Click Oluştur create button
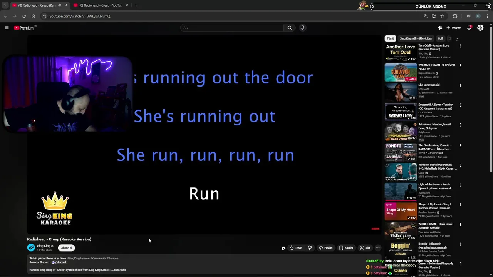Screen dimensions: 493x277 454,28
